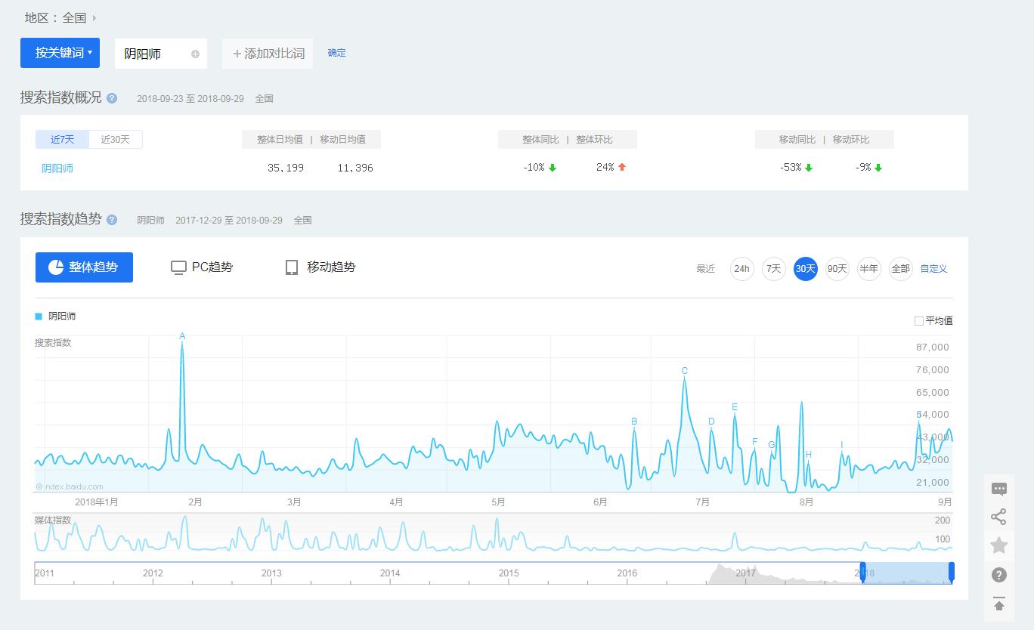1034x630 pixels.
Task: Click the share icon in side toolbar
Action: [998, 517]
